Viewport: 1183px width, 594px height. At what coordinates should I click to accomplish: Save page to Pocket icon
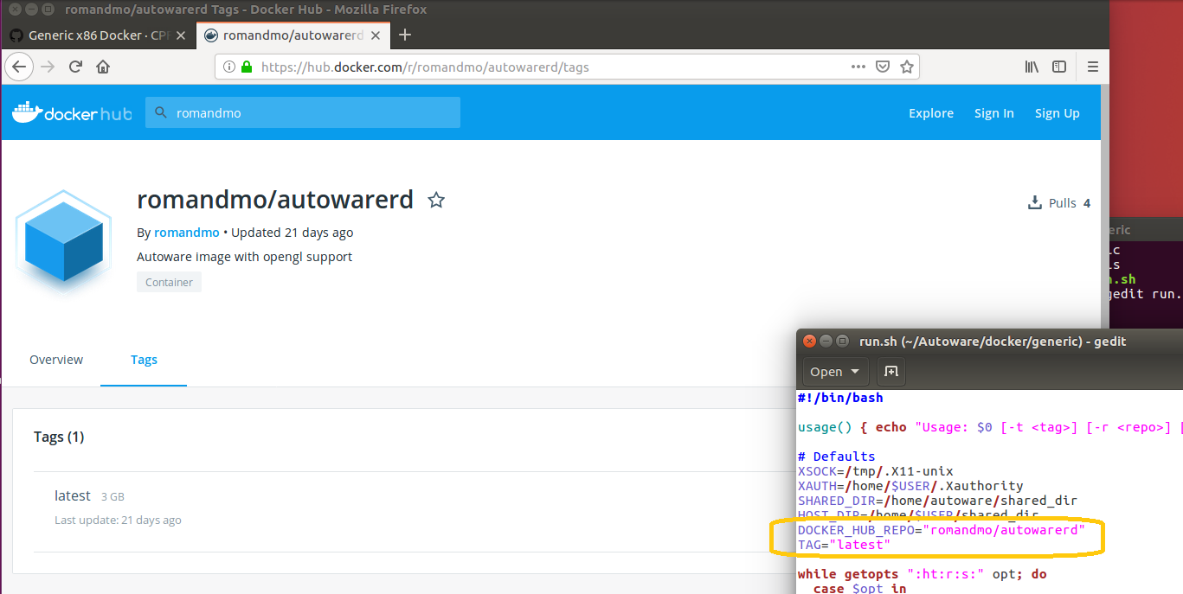(x=883, y=67)
